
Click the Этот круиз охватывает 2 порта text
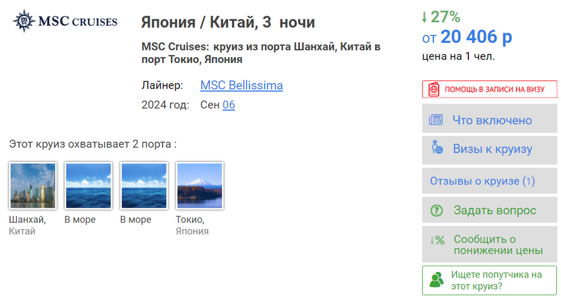coord(93,144)
